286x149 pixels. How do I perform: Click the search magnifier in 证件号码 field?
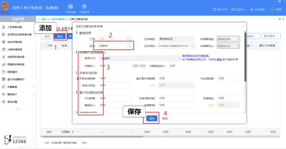tap(192, 46)
